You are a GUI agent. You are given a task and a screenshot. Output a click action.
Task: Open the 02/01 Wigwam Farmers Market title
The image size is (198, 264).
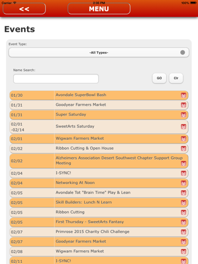[x=80, y=139]
